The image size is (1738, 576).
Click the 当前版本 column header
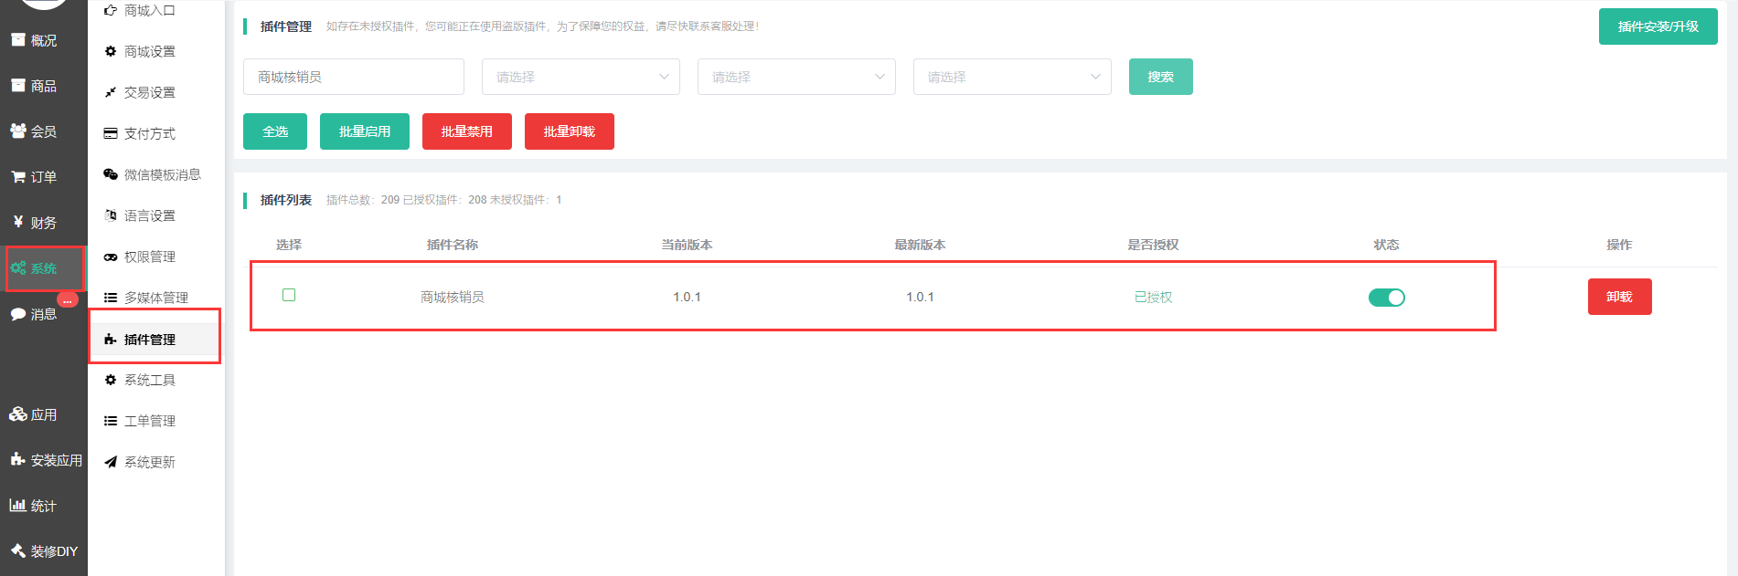[x=687, y=245]
